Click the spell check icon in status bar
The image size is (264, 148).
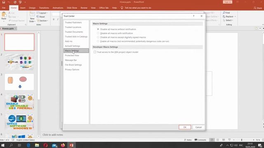(13, 140)
